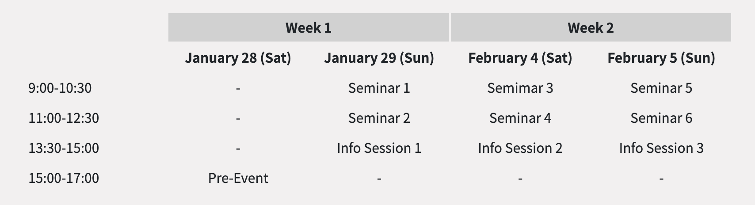Click the Seminar 5 cell

coord(661,88)
